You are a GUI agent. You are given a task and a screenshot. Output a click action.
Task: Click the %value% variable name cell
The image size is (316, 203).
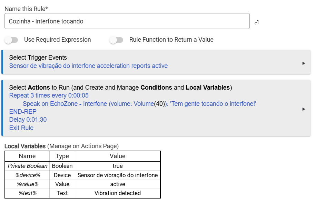[27, 184]
